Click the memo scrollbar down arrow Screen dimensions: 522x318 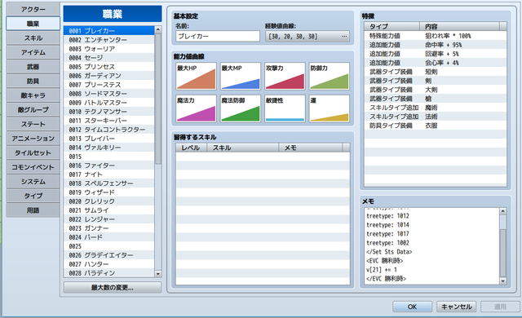pyautogui.click(x=502, y=281)
